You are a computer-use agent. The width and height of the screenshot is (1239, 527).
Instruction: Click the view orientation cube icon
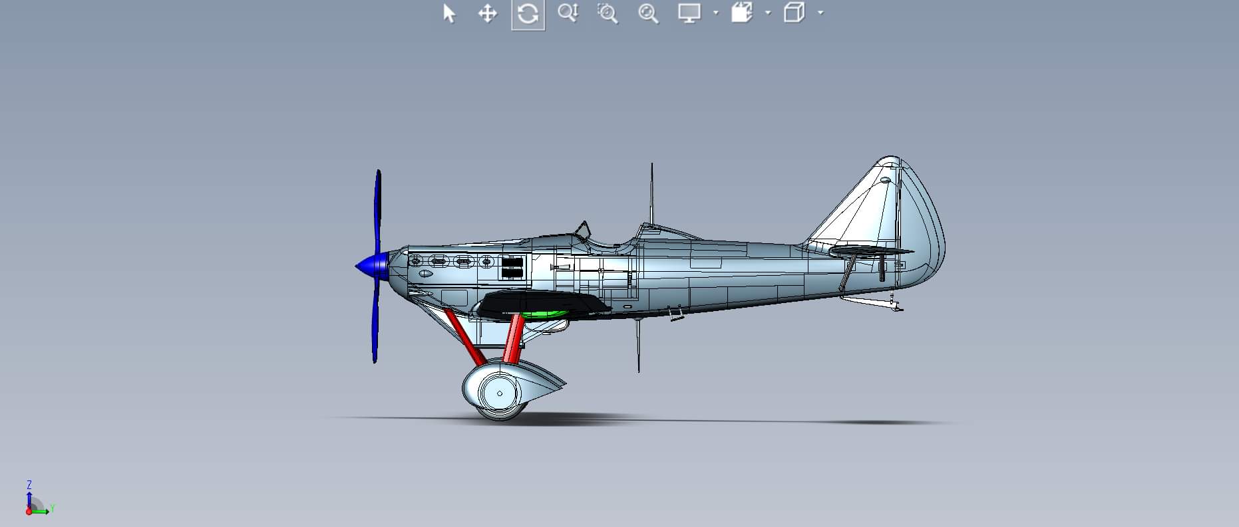tap(742, 13)
